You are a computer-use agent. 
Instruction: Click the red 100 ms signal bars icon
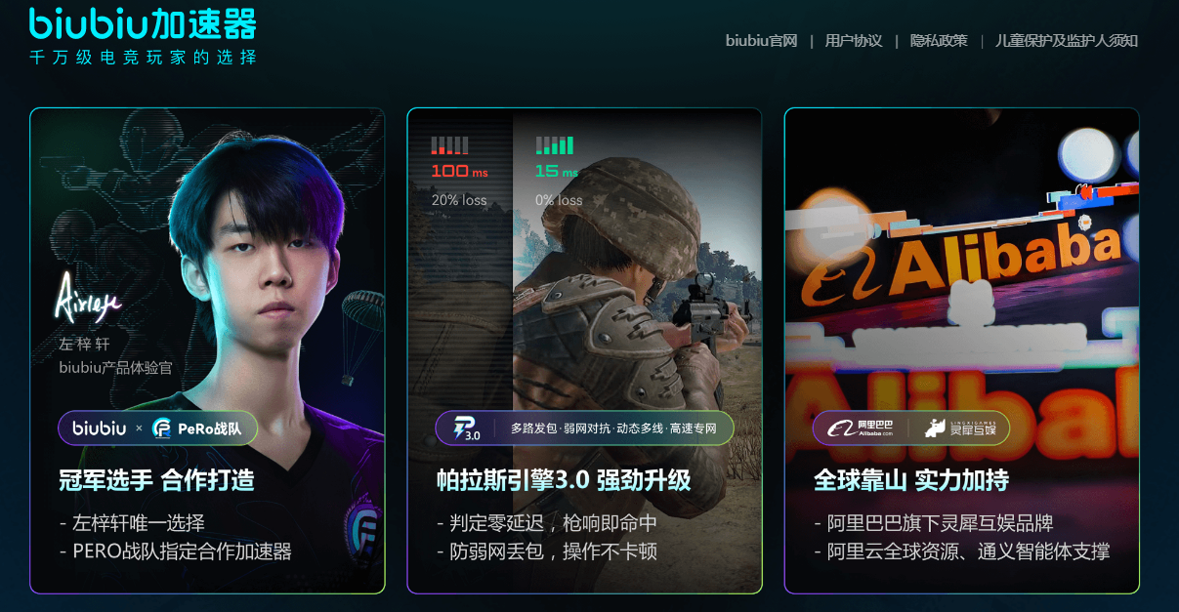coord(449,145)
